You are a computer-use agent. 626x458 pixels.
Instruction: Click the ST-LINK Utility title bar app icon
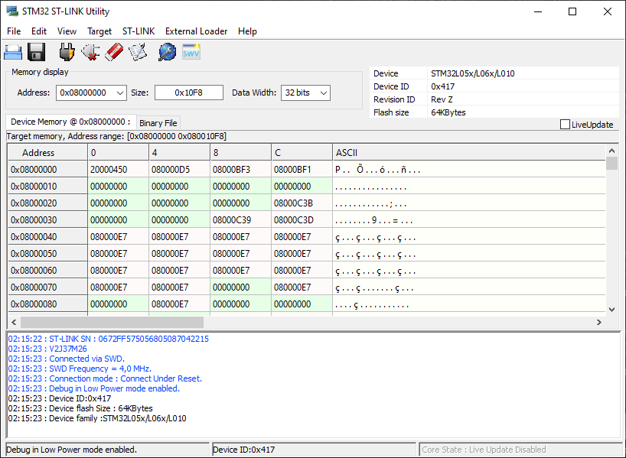(x=12, y=11)
